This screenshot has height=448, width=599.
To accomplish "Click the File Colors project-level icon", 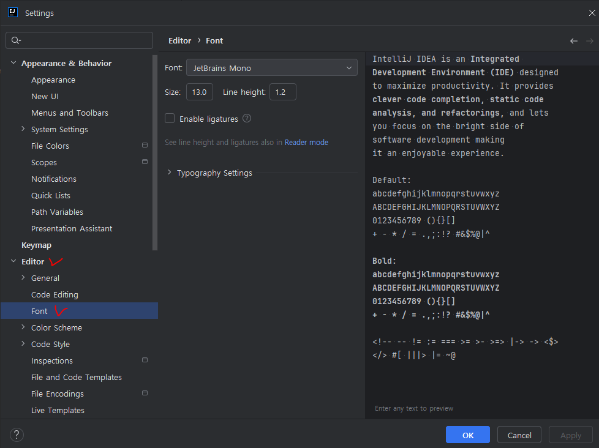I will pyautogui.click(x=145, y=145).
